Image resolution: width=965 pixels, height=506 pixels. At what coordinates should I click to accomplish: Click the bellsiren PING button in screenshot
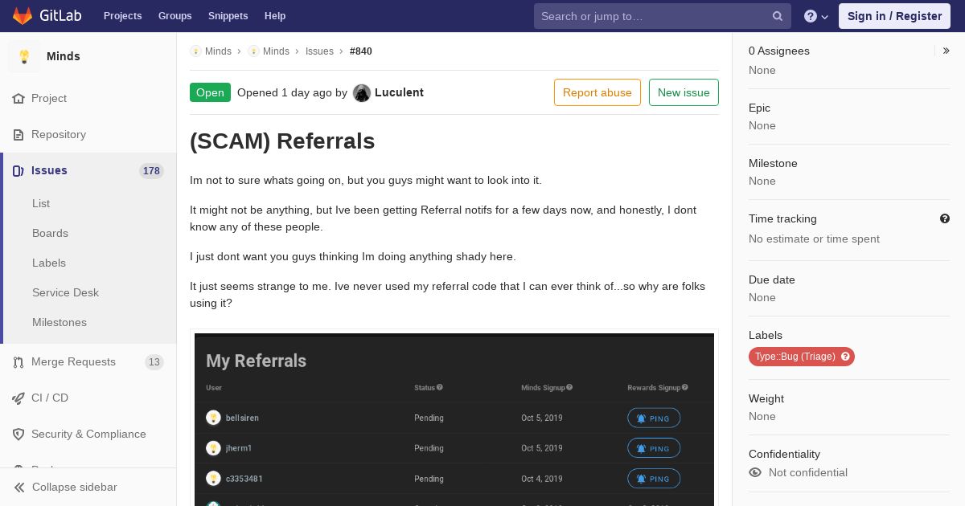654,418
